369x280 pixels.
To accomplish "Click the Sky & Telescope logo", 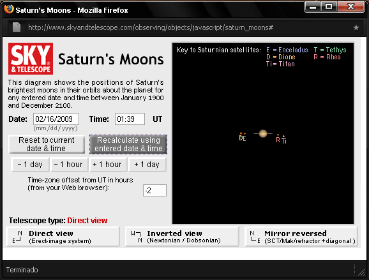I will click(x=31, y=59).
